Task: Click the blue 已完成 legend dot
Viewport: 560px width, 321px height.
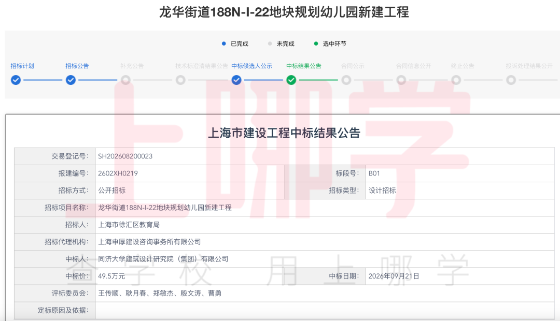Action: pos(224,43)
